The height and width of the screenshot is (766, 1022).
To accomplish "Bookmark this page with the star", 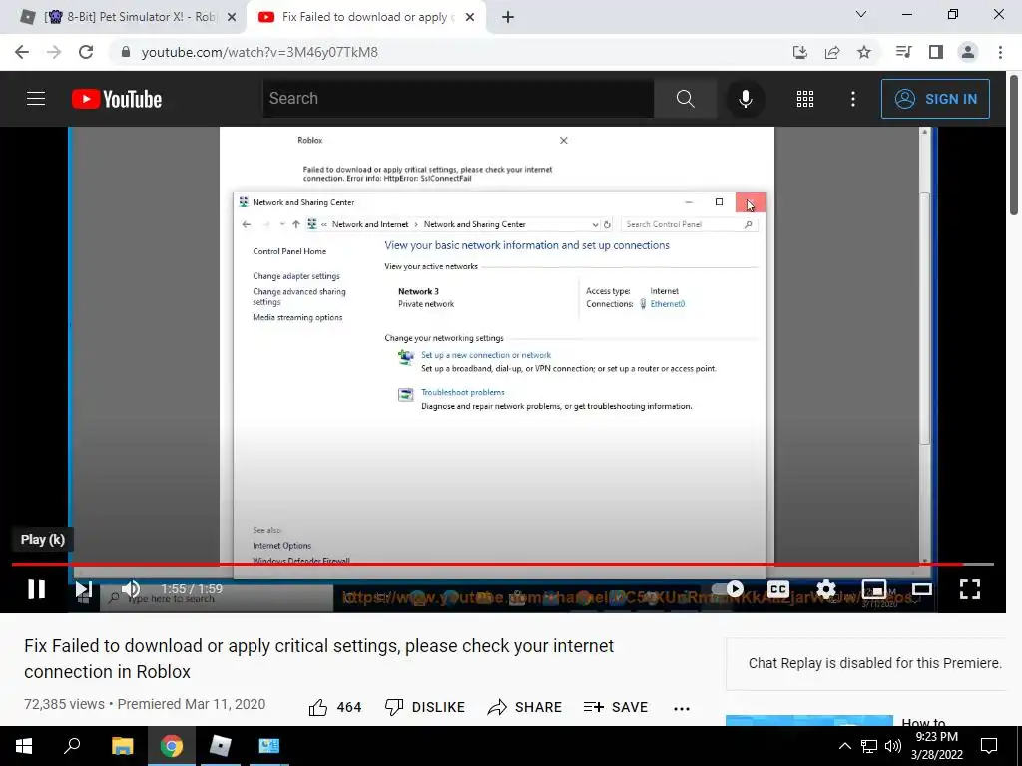I will 864,52.
